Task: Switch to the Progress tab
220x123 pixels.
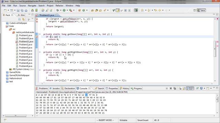Action: click(136, 88)
